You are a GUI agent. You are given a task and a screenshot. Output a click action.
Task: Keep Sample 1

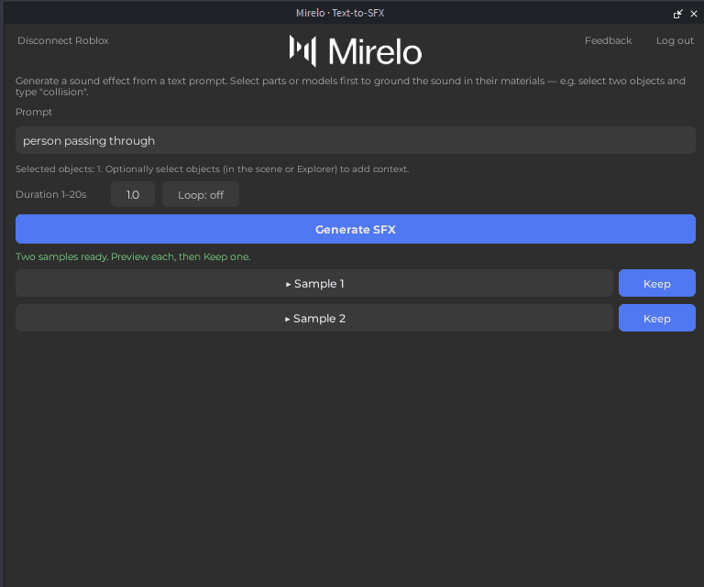click(x=657, y=283)
